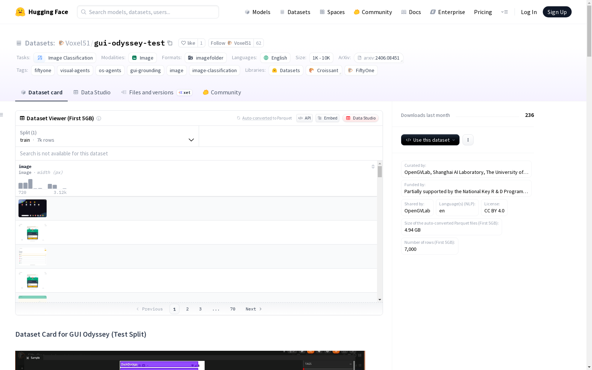Select the Dataset card tab
The image size is (592, 370).
pos(41,92)
